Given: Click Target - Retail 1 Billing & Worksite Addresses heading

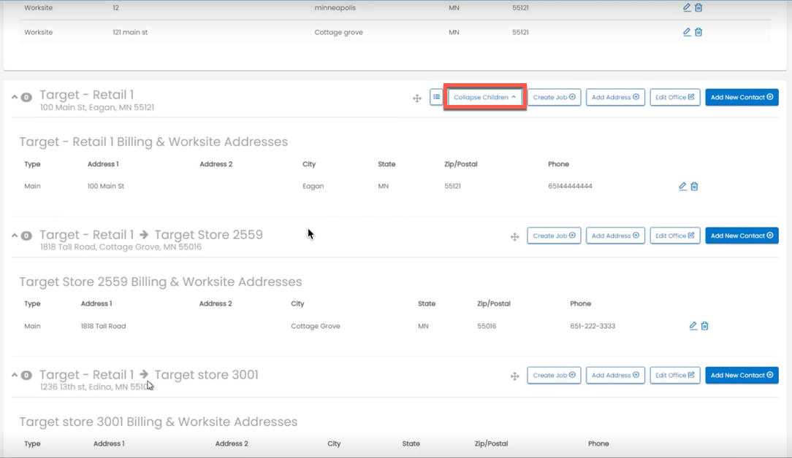Looking at the screenshot, I should coord(153,141).
